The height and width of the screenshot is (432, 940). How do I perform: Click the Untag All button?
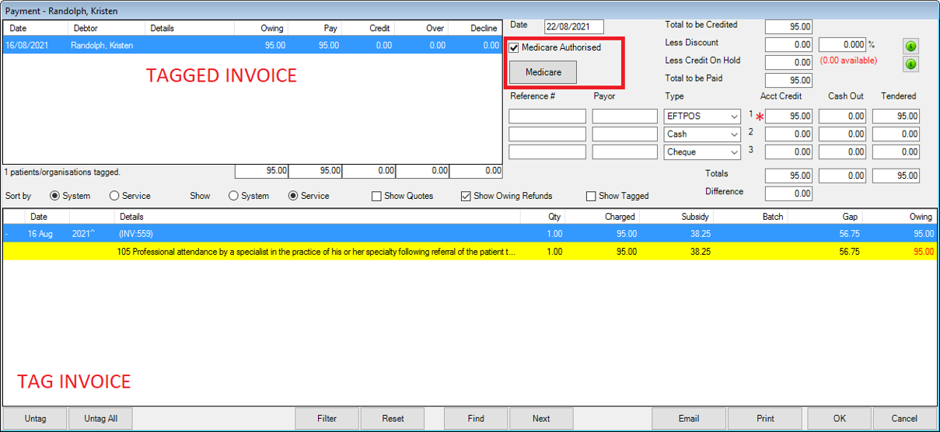click(101, 418)
